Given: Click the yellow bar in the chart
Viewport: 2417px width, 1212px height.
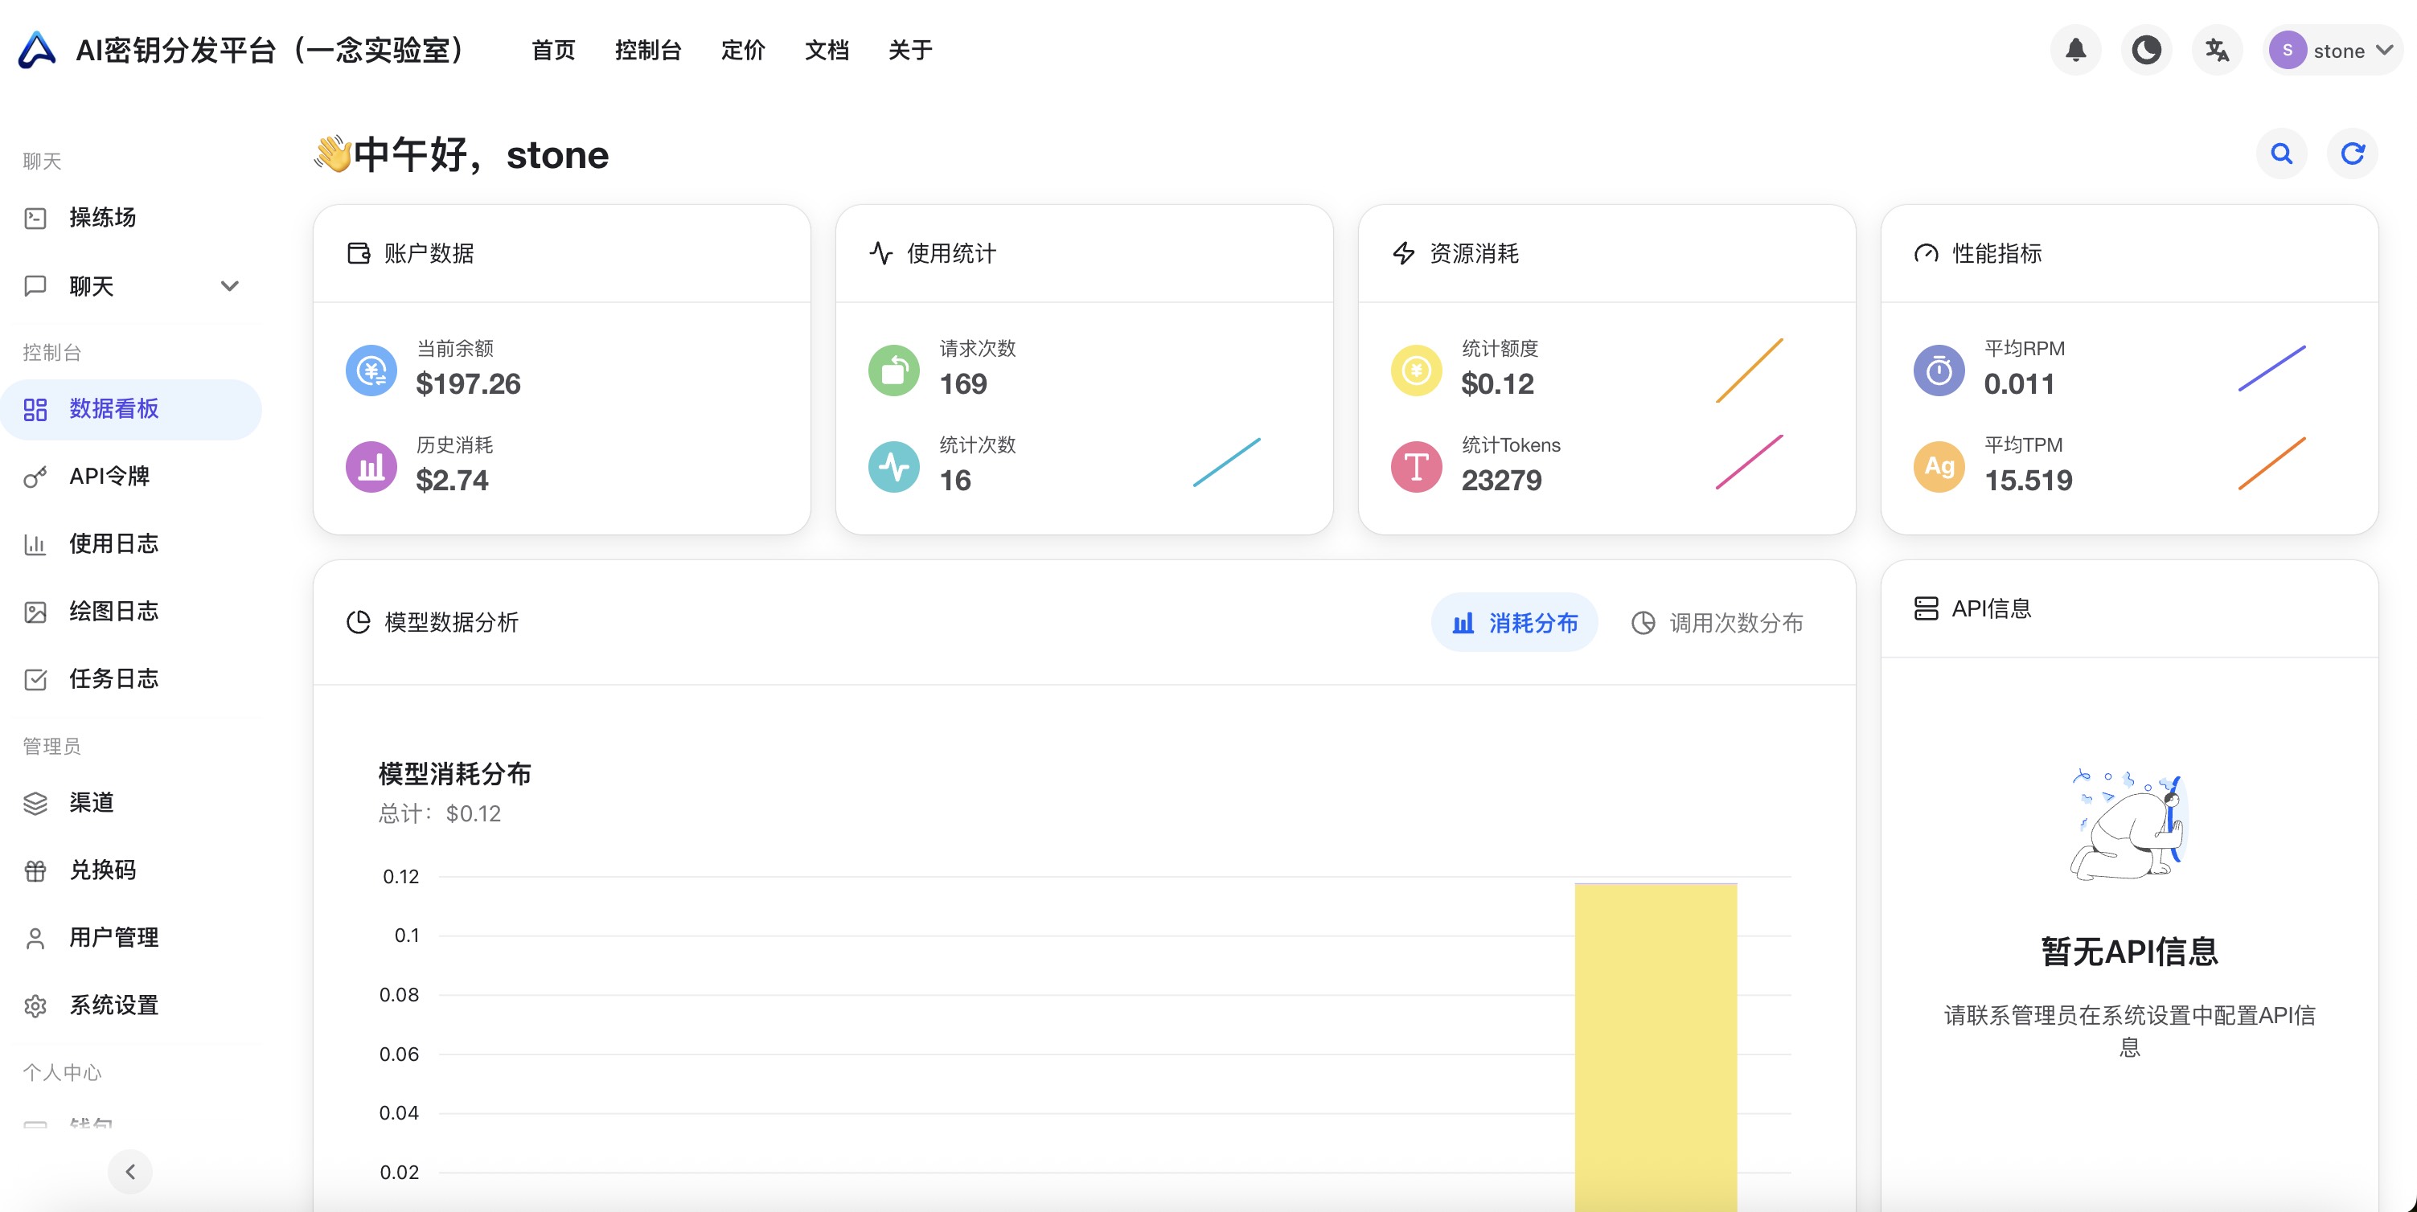Looking at the screenshot, I should point(1656,1047).
